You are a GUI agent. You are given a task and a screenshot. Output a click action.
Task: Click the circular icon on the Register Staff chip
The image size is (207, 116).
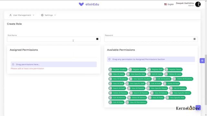click(x=149, y=69)
